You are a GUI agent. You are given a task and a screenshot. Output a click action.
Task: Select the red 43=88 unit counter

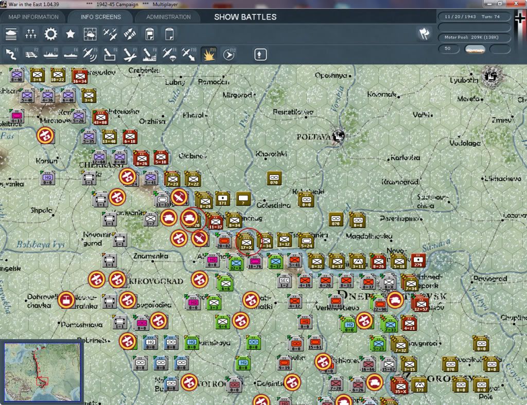pos(100,117)
